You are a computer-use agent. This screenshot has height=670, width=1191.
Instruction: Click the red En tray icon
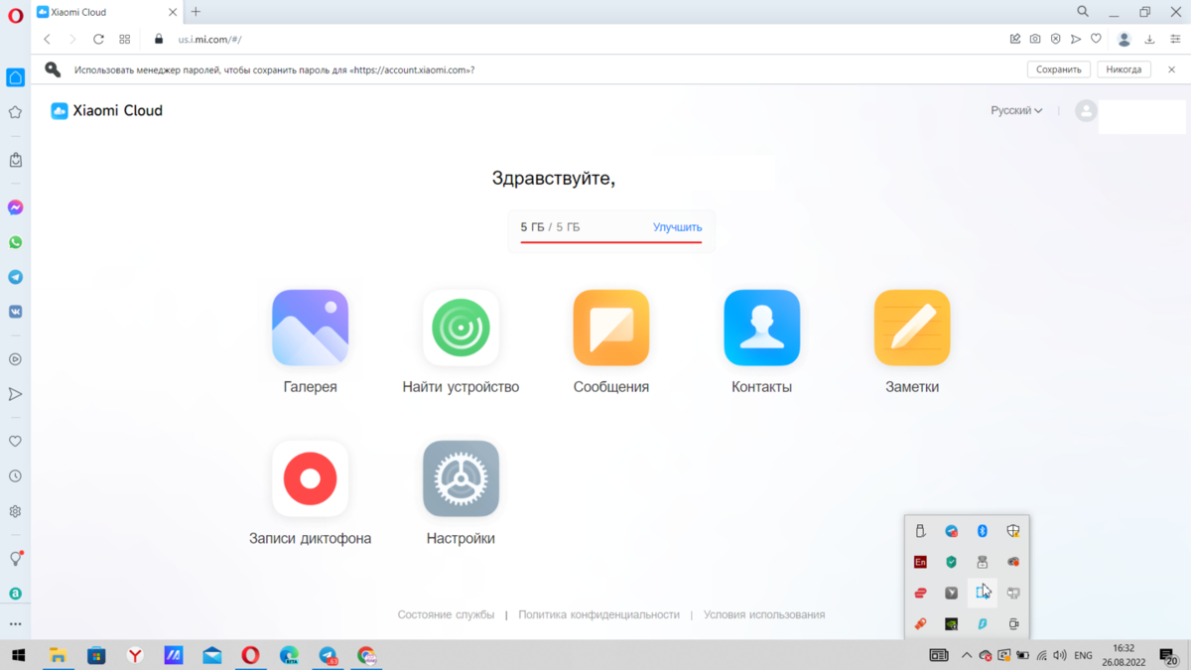coord(921,562)
